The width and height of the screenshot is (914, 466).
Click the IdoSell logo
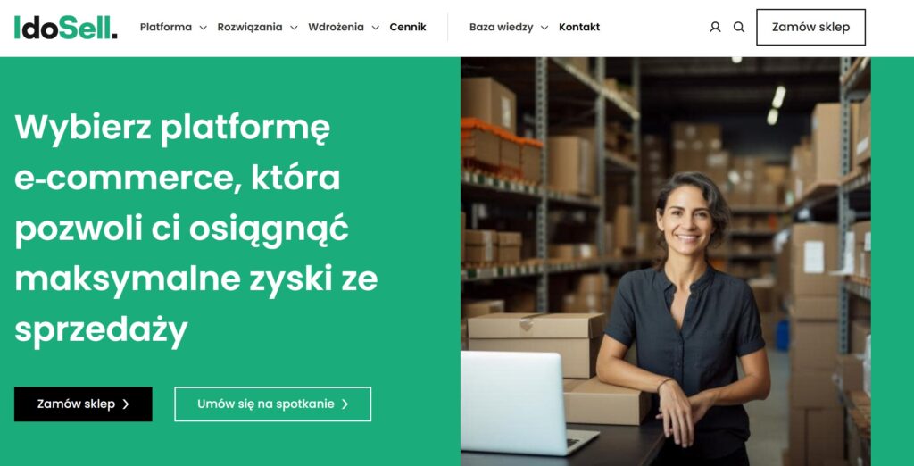(x=66, y=28)
